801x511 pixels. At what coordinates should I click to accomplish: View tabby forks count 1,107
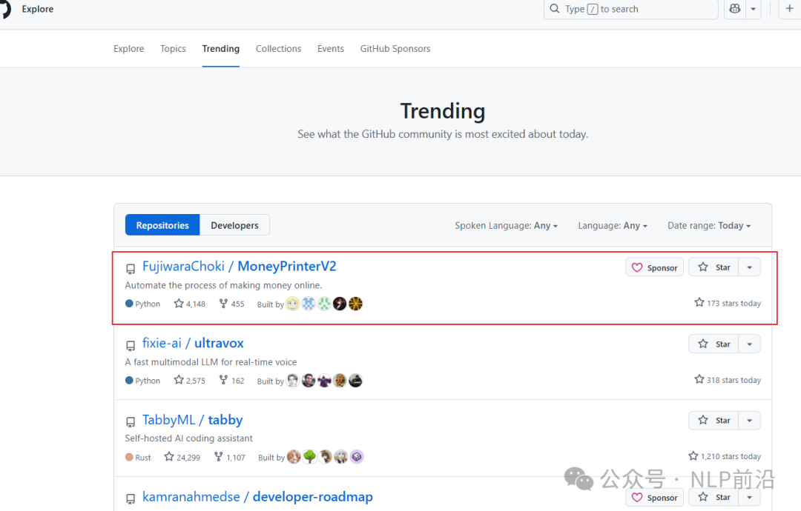pyautogui.click(x=230, y=458)
